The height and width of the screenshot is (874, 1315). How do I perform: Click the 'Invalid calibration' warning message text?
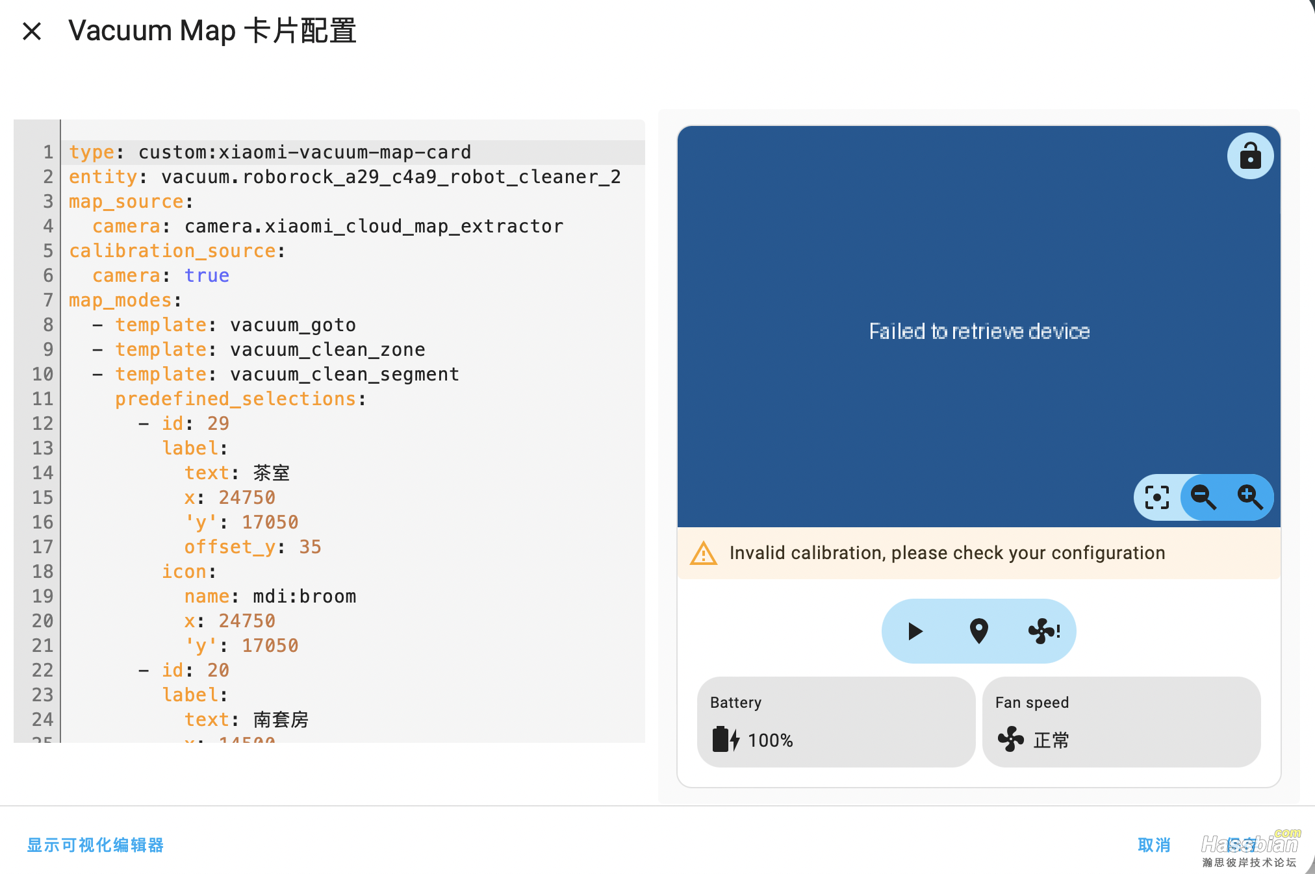947,553
